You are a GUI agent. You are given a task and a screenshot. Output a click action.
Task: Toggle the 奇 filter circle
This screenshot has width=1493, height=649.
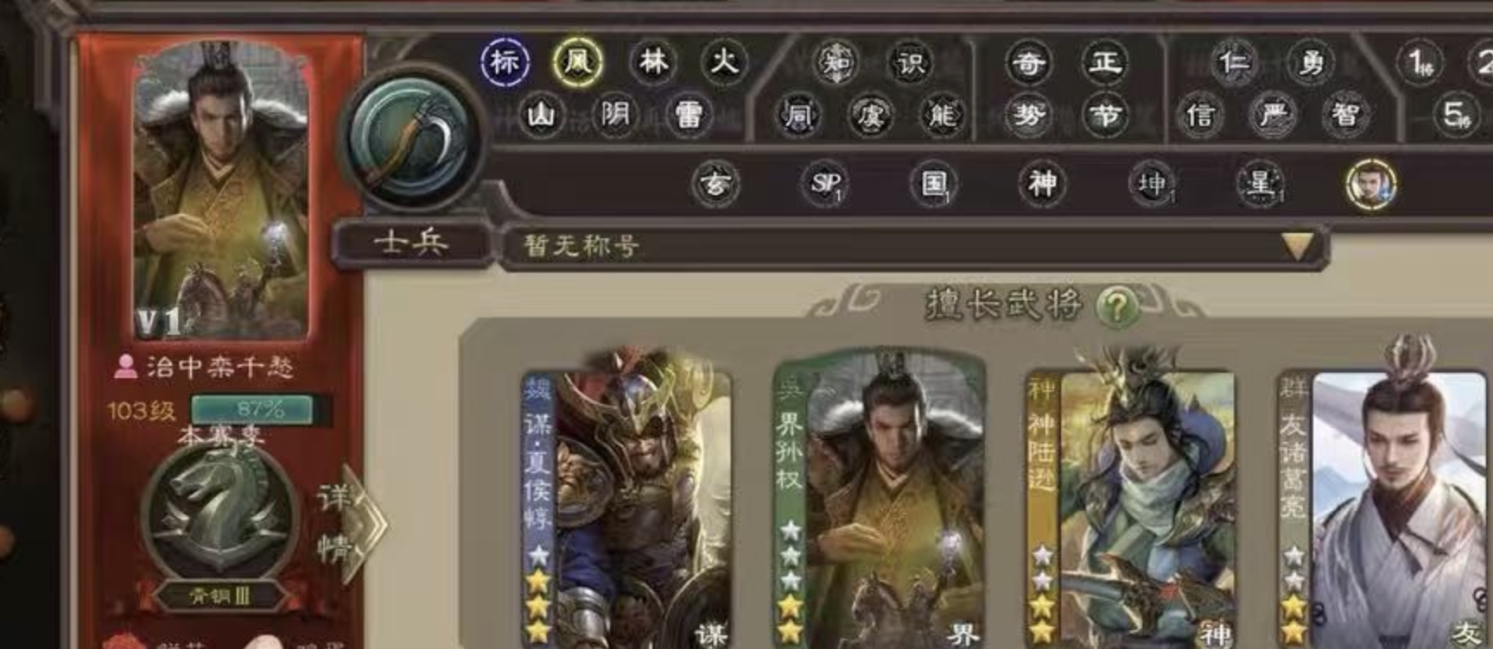(x=1029, y=62)
